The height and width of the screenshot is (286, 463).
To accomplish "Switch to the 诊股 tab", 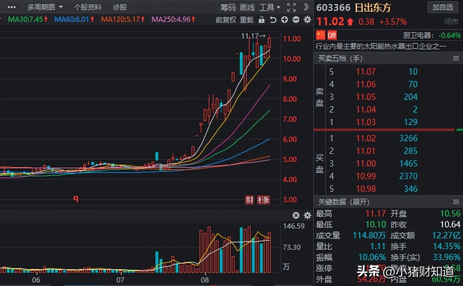I will 120,7.
